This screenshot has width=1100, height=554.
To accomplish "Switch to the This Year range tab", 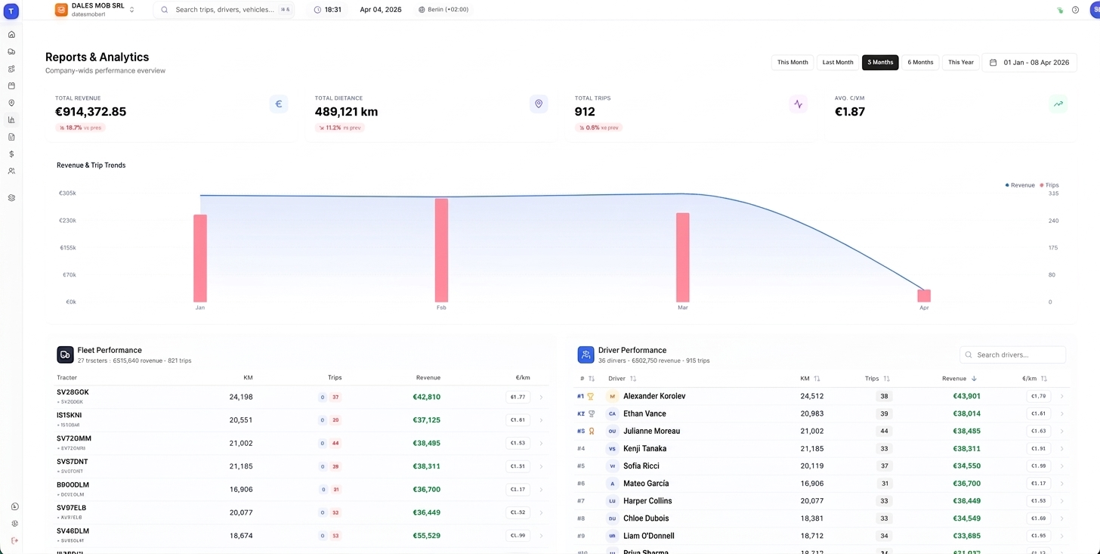I will tap(960, 63).
